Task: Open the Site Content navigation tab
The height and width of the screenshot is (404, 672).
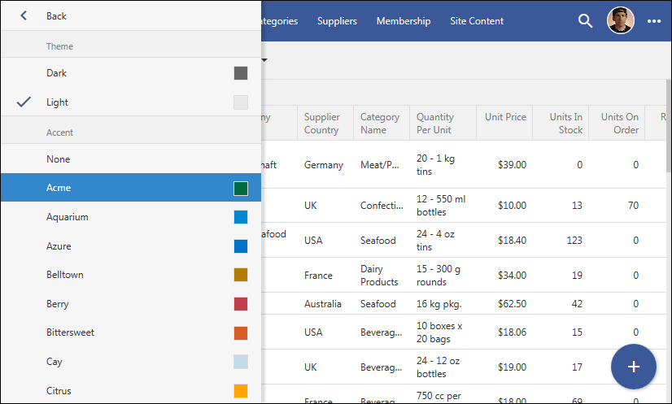Action: (477, 21)
